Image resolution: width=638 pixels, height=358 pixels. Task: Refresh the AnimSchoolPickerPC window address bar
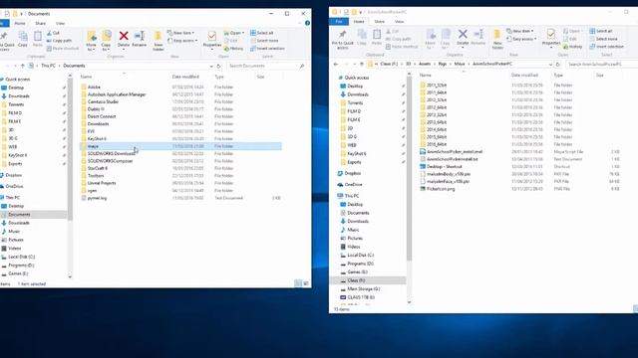click(558, 64)
